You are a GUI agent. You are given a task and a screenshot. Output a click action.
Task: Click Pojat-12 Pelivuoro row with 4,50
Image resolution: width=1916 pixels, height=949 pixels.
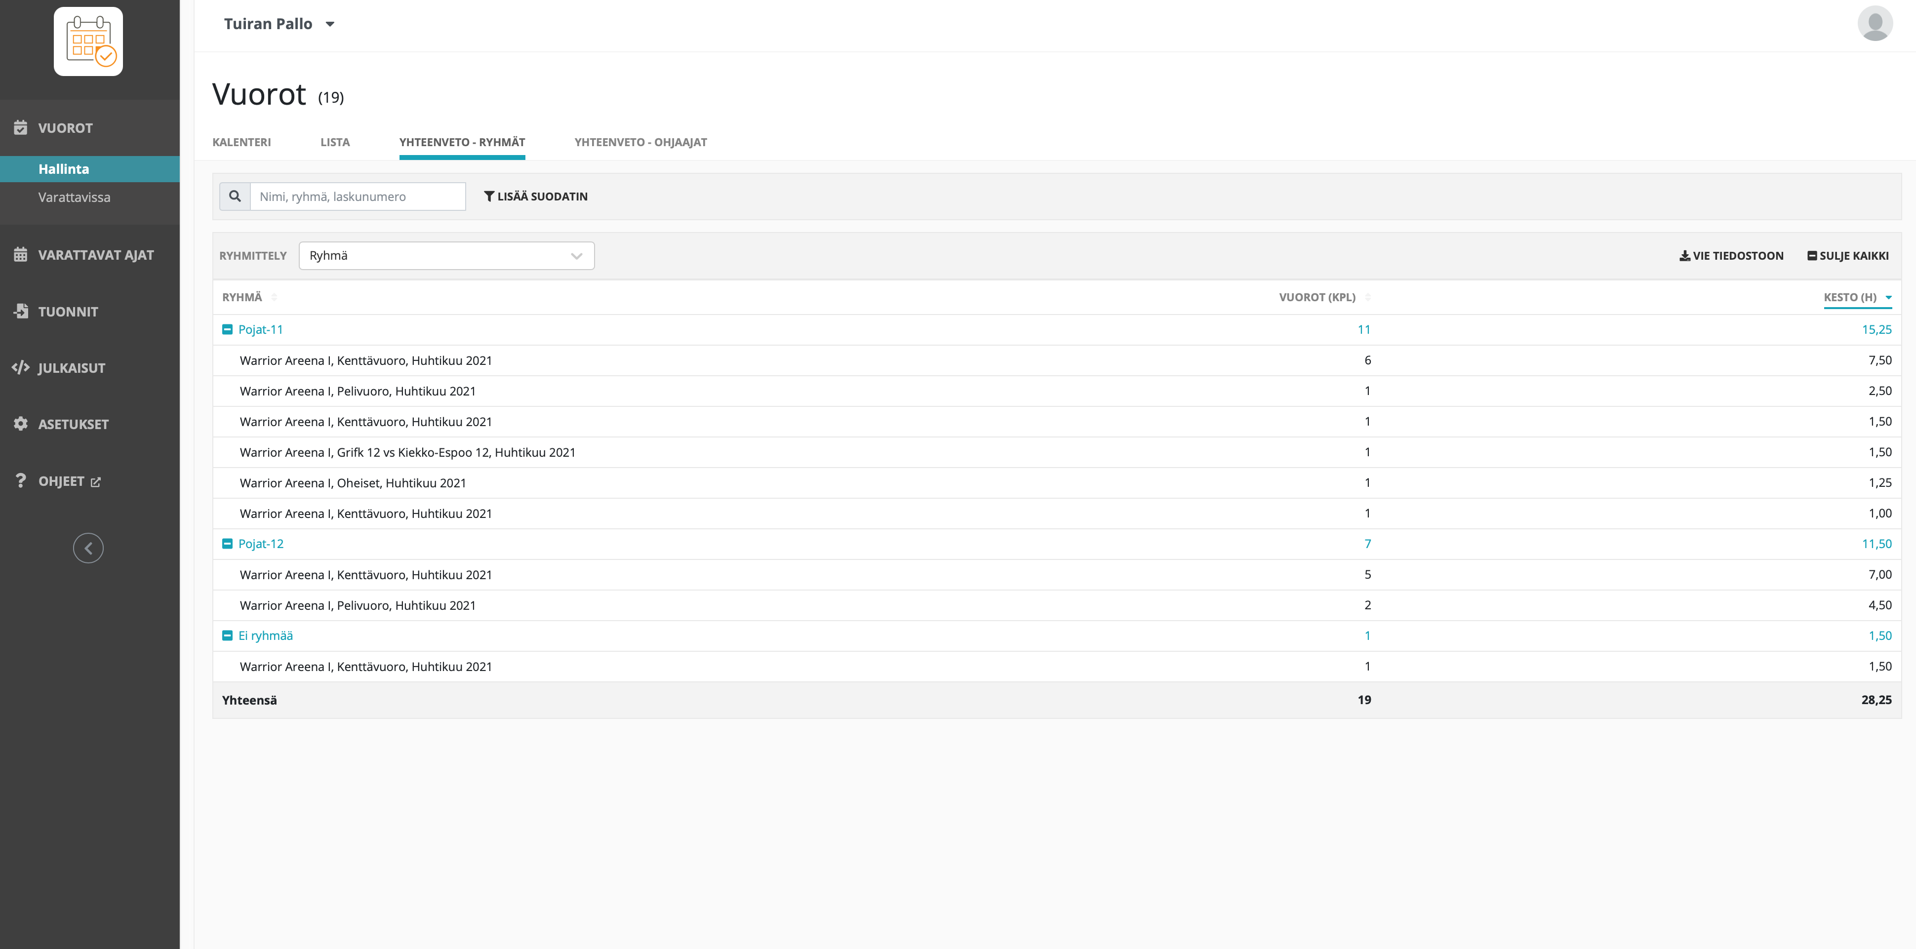tap(1057, 605)
